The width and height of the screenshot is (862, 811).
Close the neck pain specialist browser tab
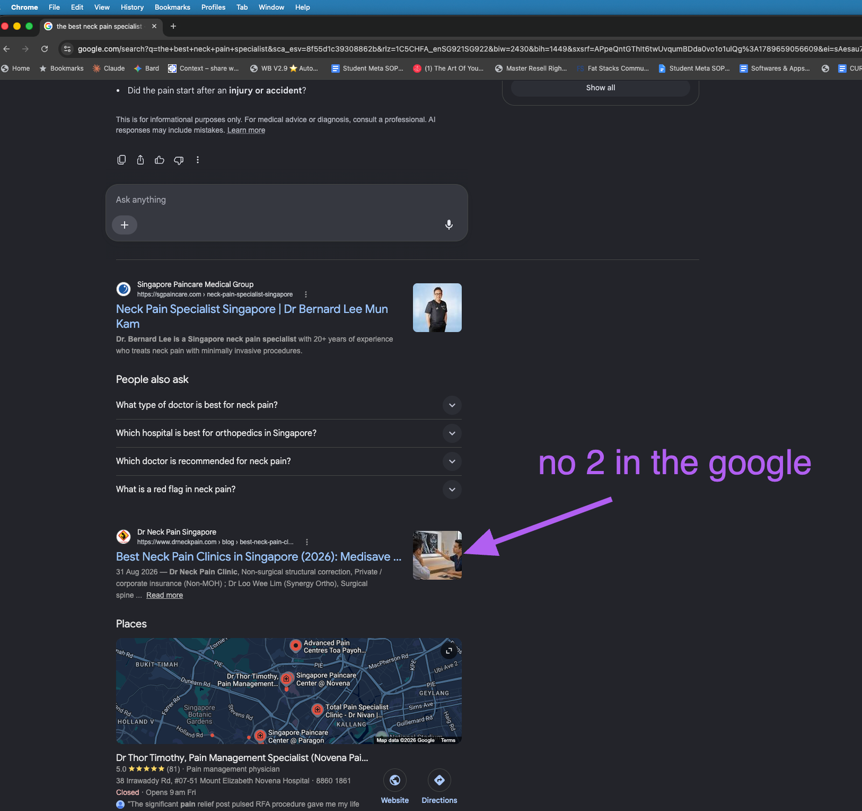tap(154, 26)
